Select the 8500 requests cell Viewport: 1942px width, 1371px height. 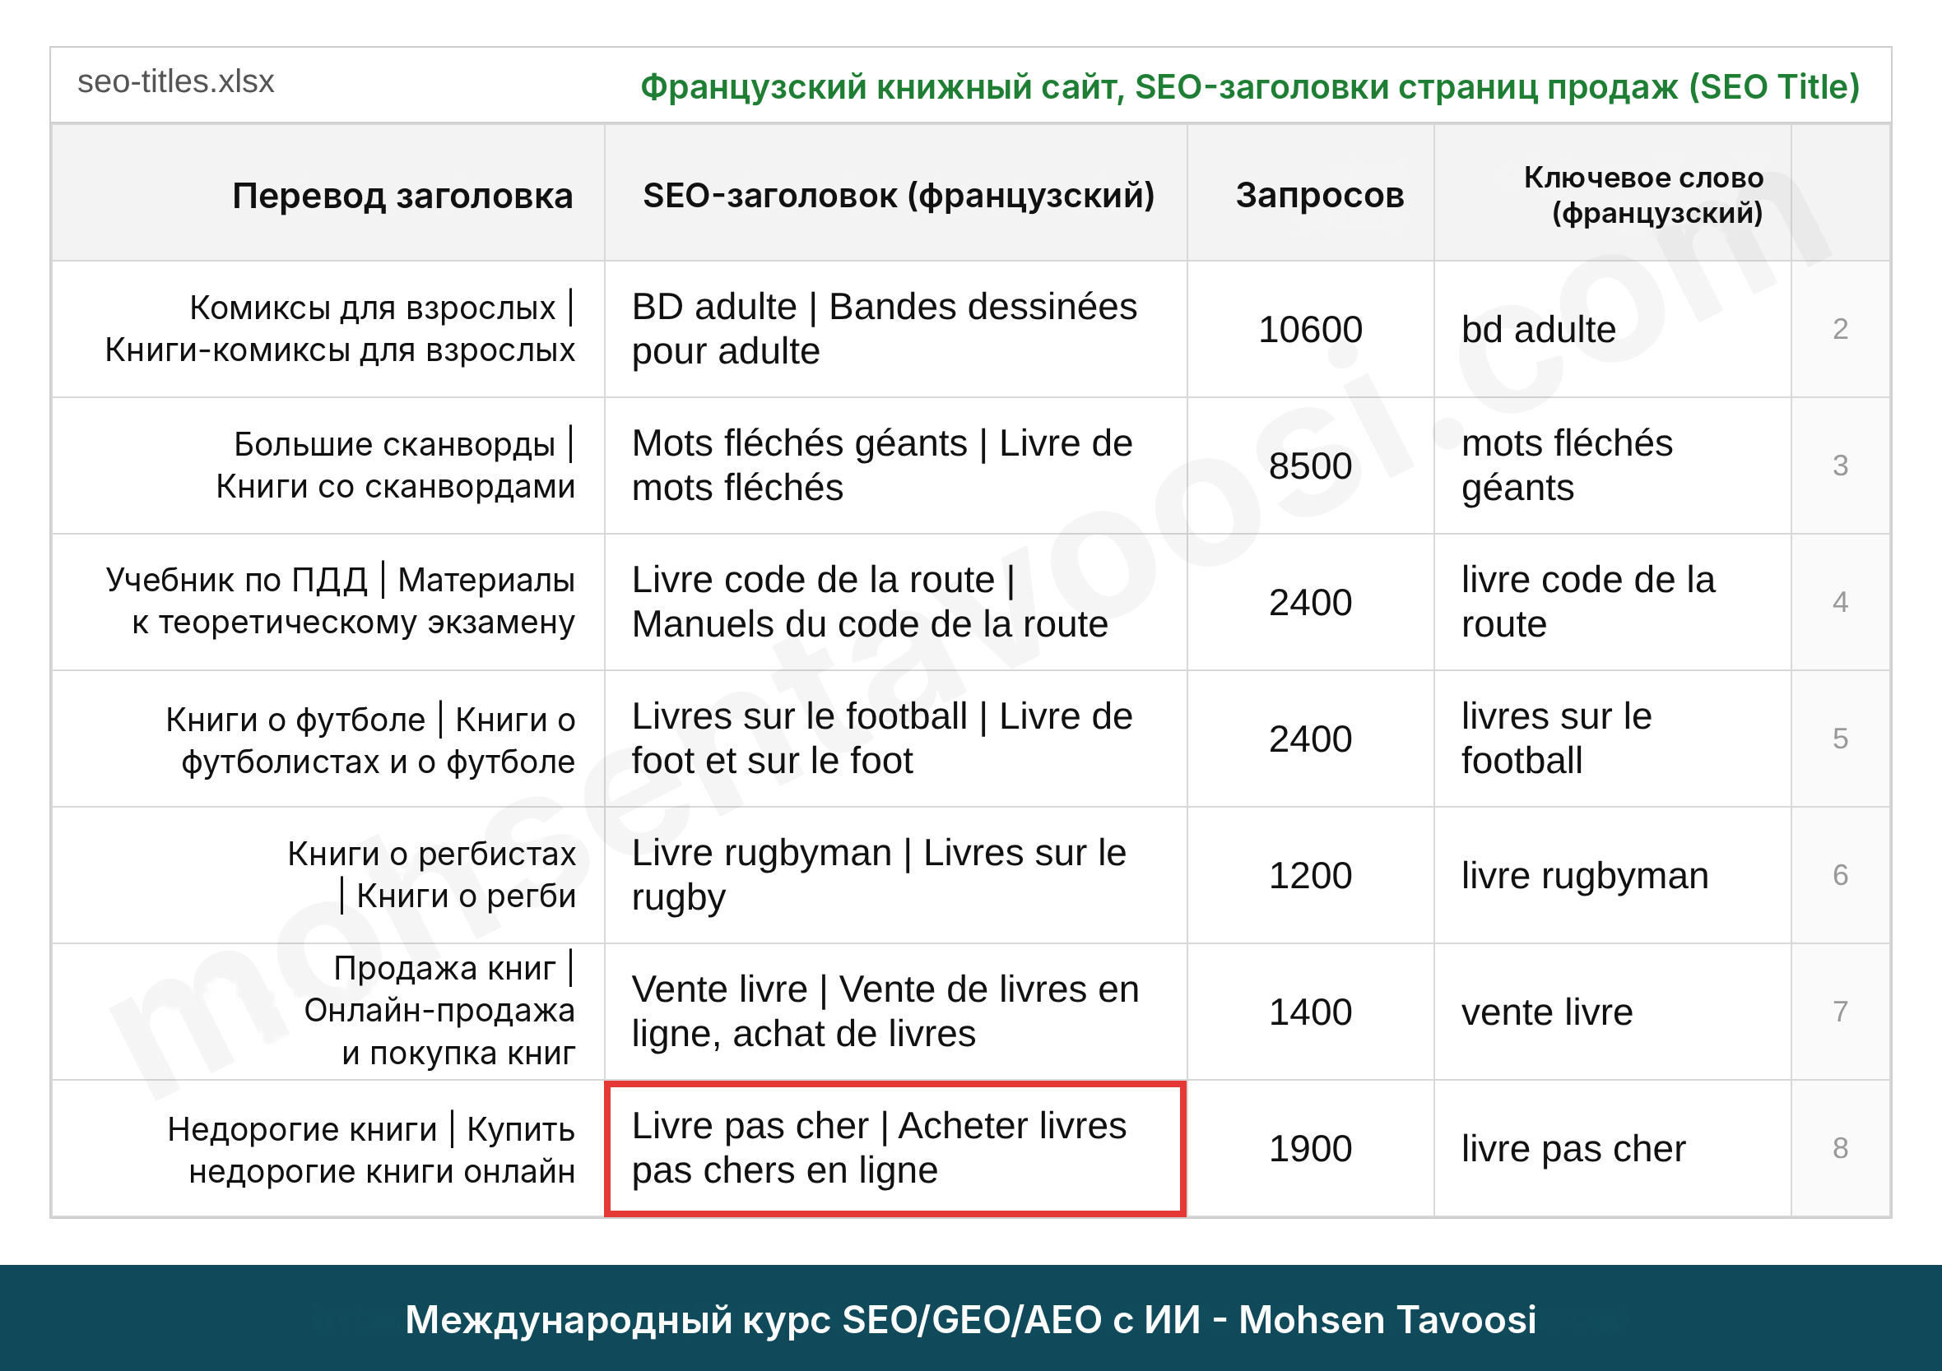click(x=1311, y=465)
